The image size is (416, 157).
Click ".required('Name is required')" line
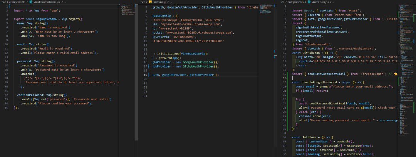45,28
